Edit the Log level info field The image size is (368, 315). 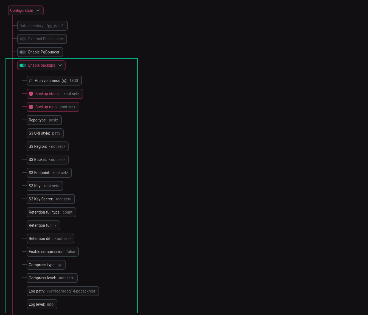click(x=42, y=304)
